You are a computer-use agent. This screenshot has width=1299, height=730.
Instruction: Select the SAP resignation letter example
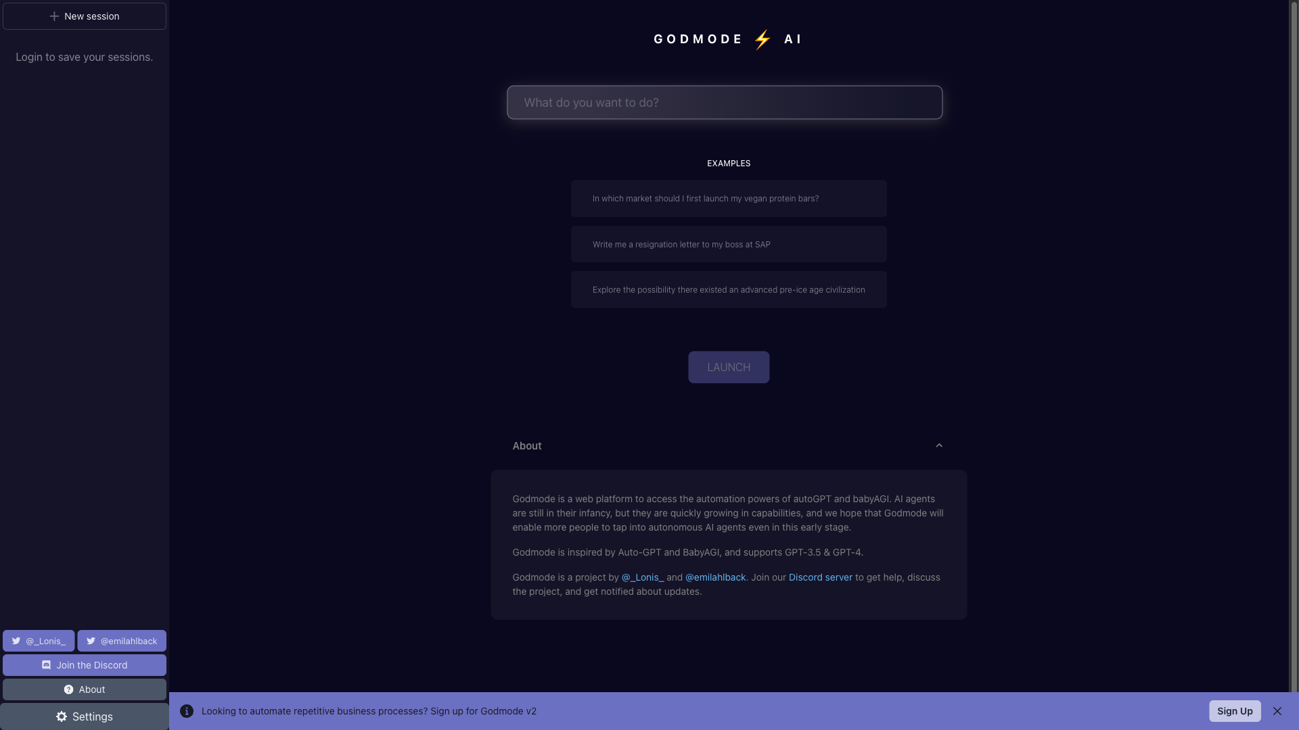coord(727,243)
